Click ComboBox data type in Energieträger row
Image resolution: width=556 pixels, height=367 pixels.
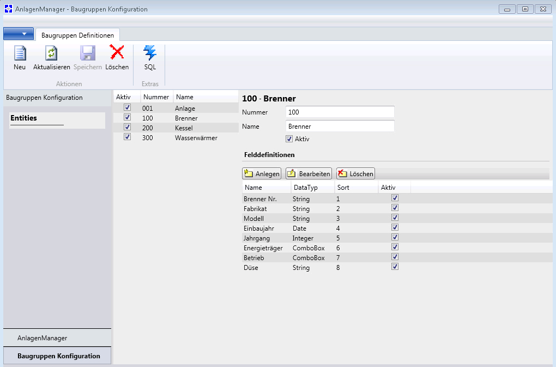(x=309, y=248)
